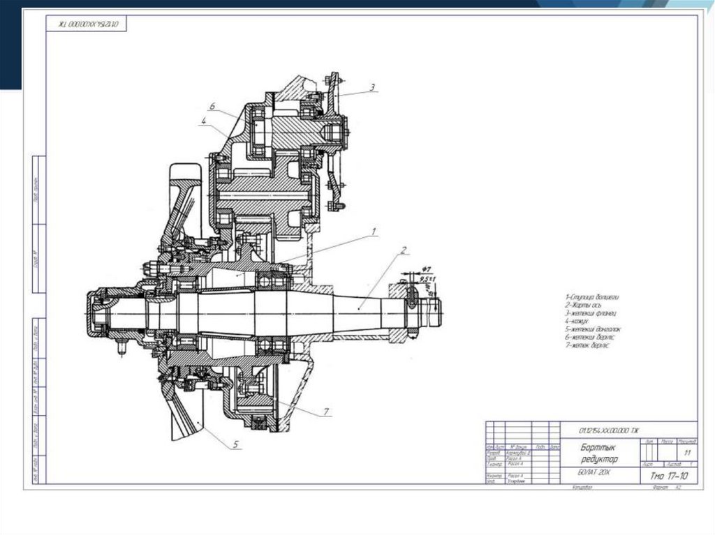Click legend entry 7 in the parts list

[x=587, y=345]
